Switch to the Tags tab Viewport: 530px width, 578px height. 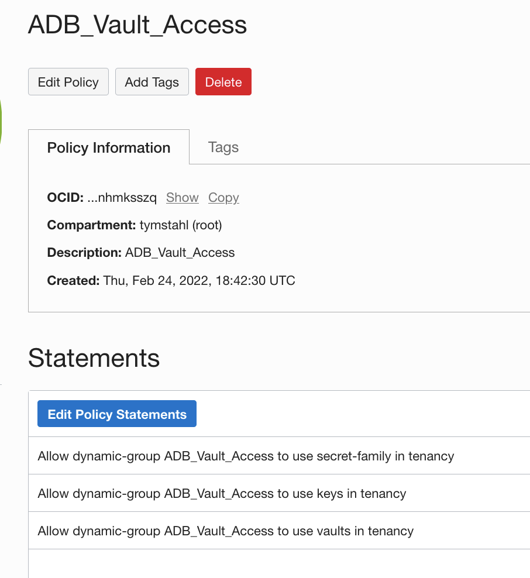coord(223,147)
